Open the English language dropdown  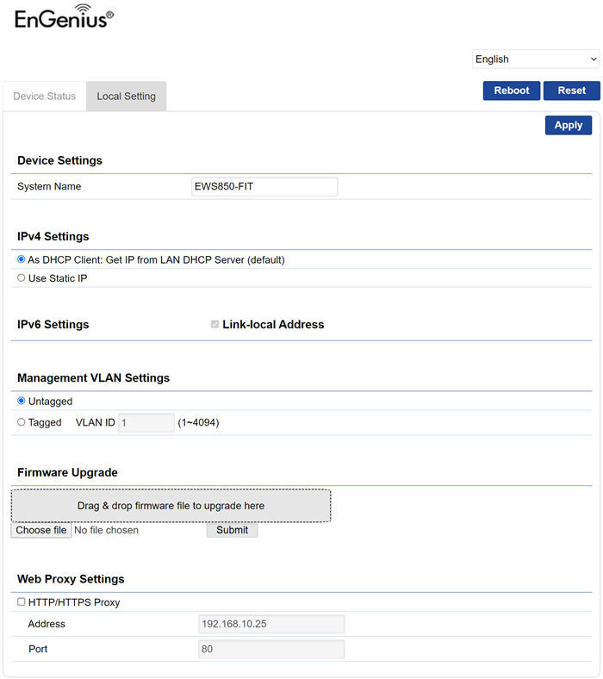[536, 59]
